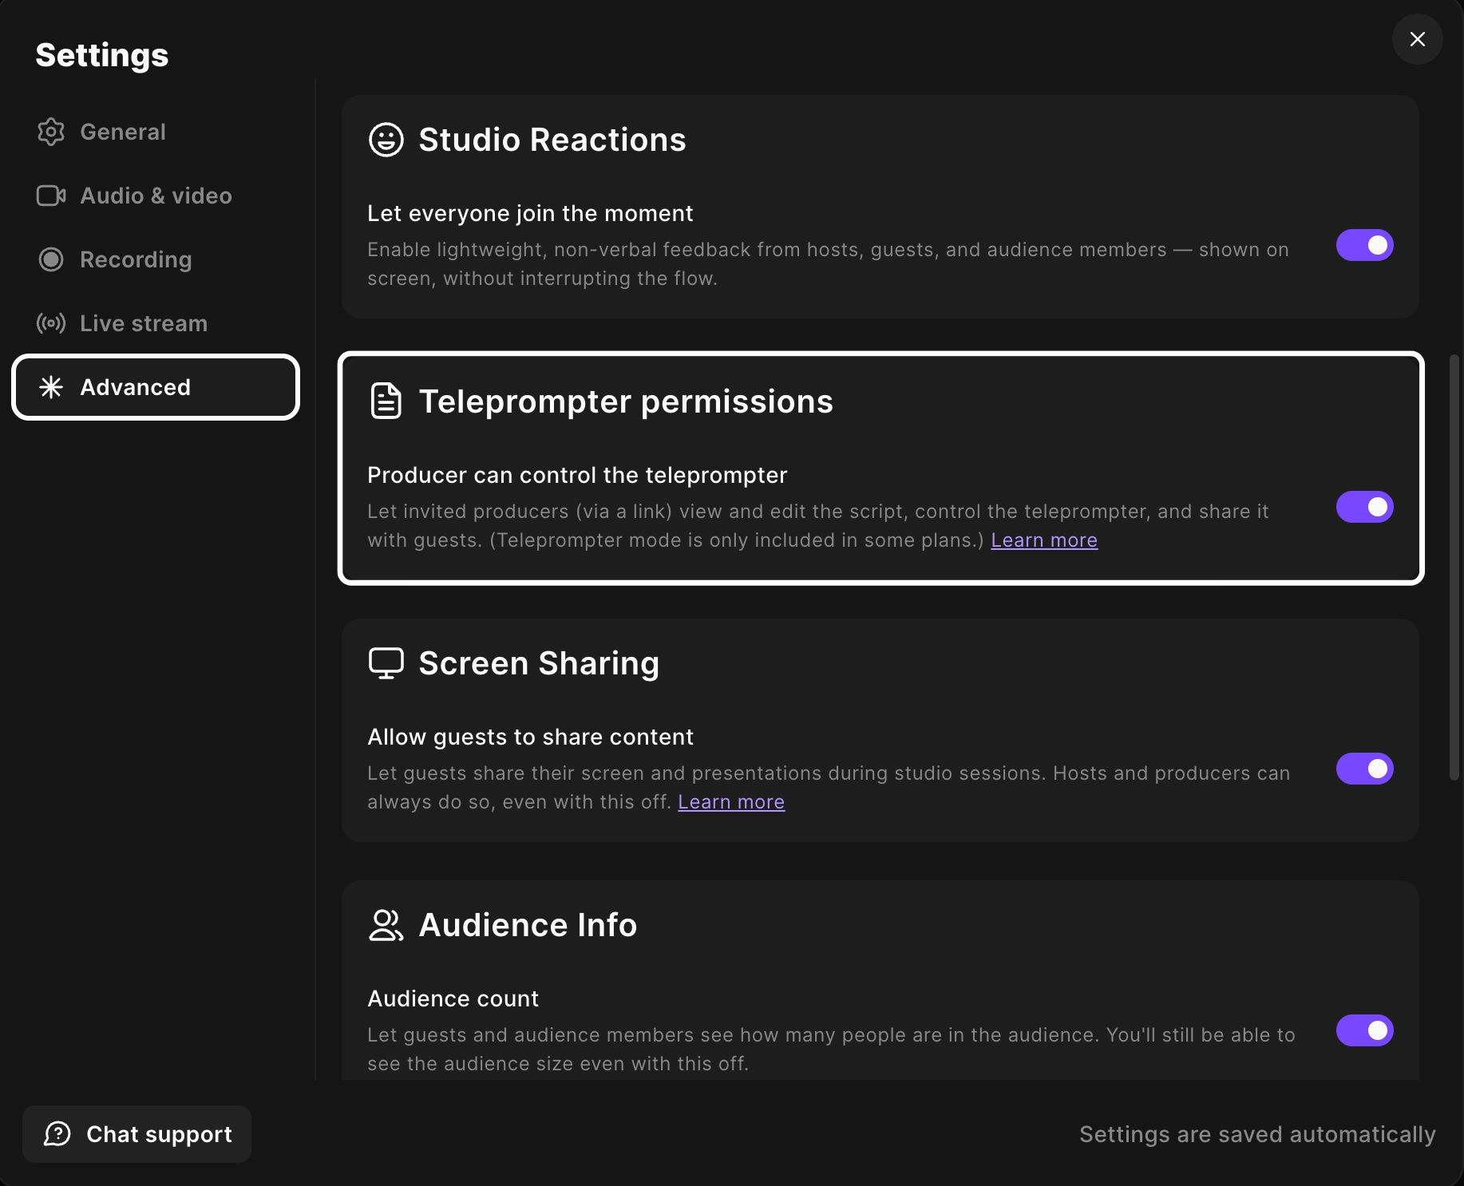Close the Settings dialog

click(x=1418, y=39)
